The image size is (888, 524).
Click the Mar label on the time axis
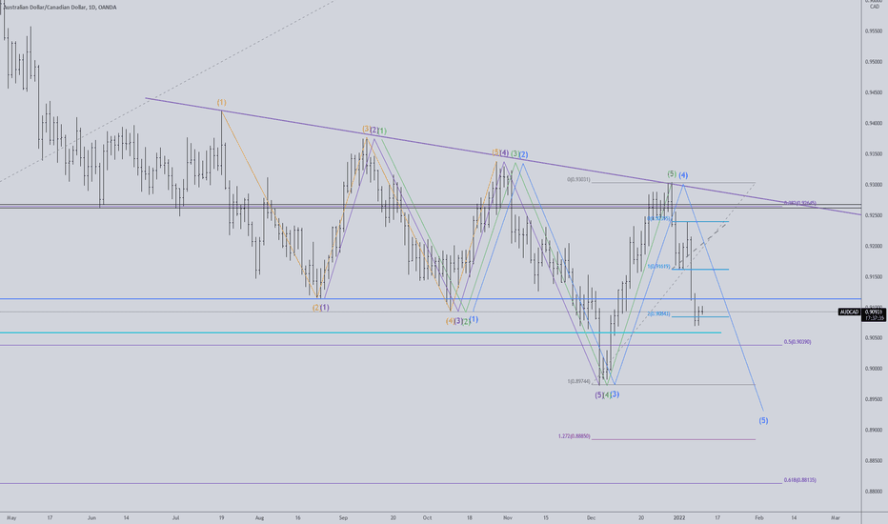click(x=836, y=517)
